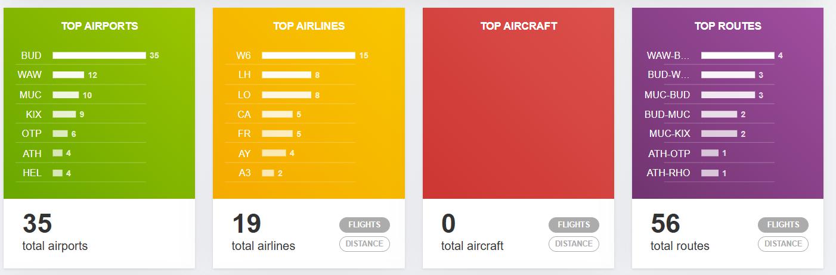Select FLIGHTS toggle under total airlines
The width and height of the screenshot is (836, 275).
pos(364,224)
